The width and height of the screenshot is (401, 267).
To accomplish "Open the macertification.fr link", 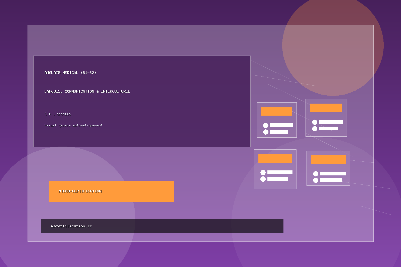I will pyautogui.click(x=71, y=226).
